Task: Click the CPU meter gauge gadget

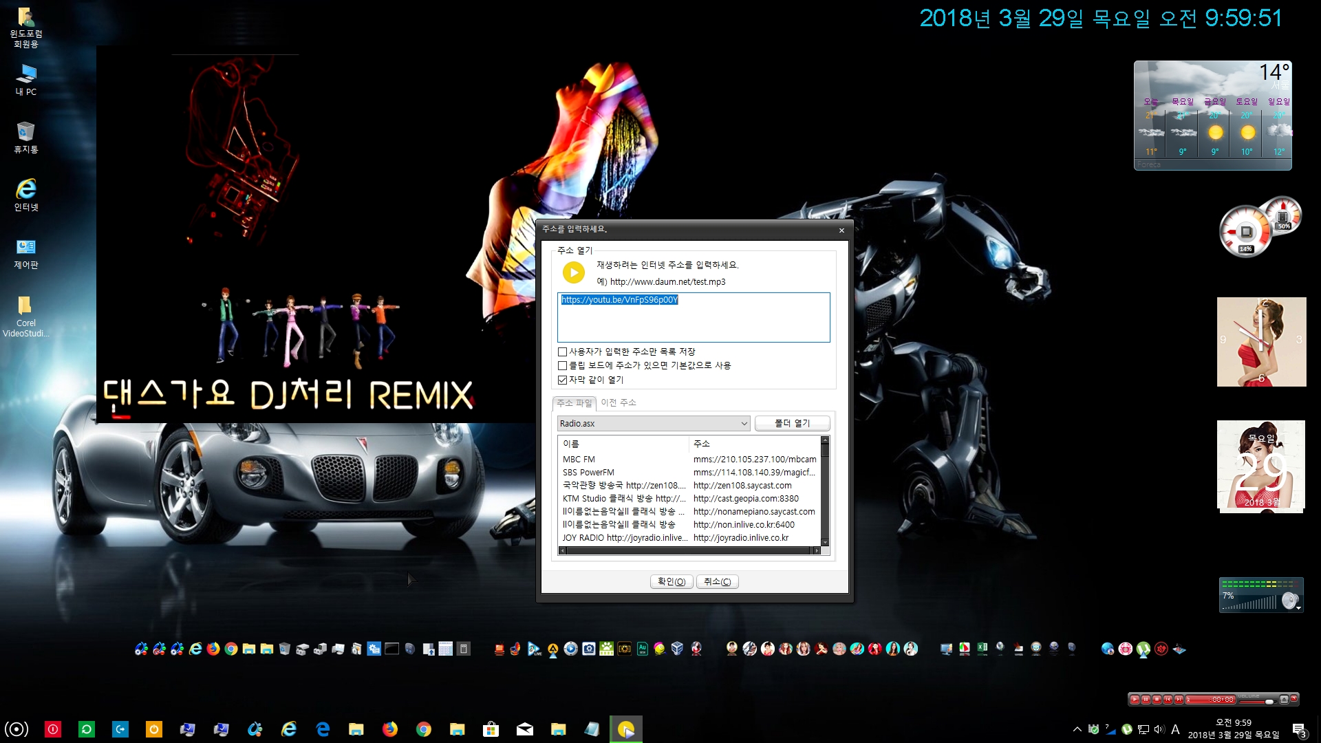Action: pos(1245,232)
